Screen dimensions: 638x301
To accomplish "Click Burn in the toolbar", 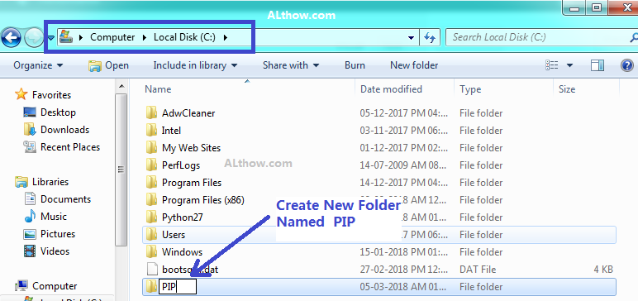I will (x=355, y=65).
